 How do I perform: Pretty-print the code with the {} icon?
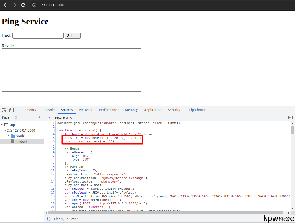[x=49, y=219]
